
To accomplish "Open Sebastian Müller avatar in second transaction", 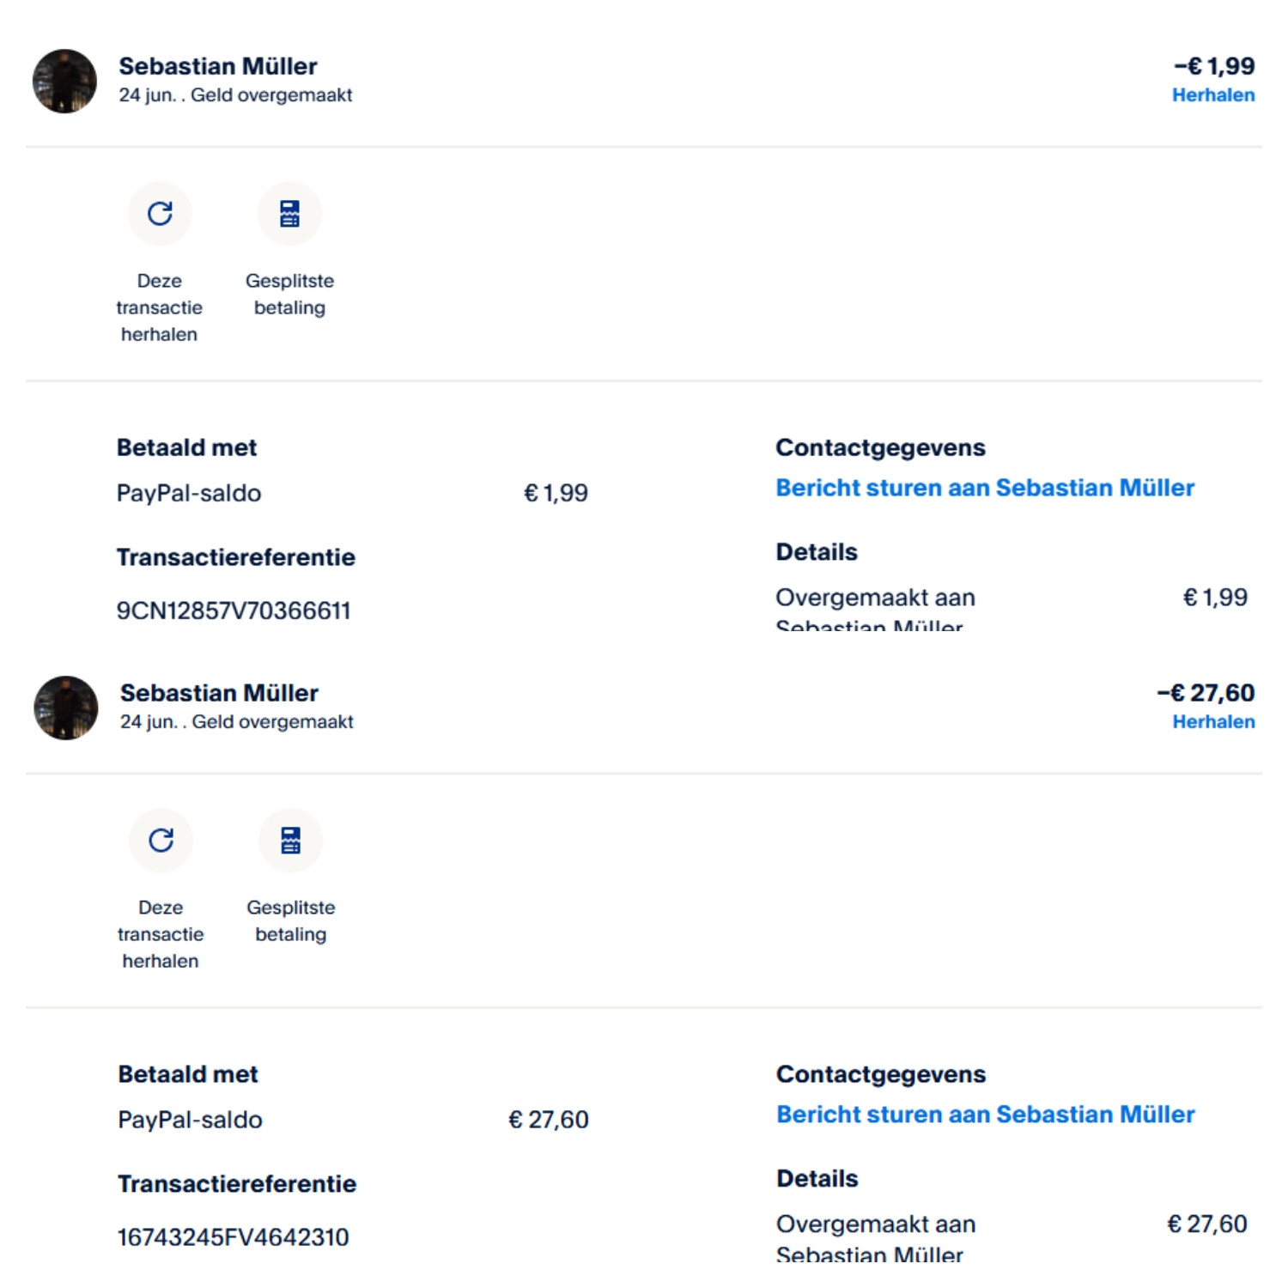I will pyautogui.click(x=66, y=708).
